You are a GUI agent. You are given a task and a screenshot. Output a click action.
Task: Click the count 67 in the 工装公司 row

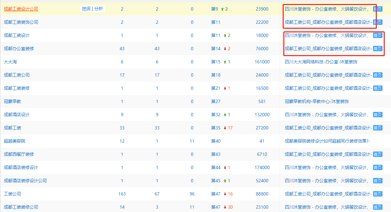click(x=157, y=194)
